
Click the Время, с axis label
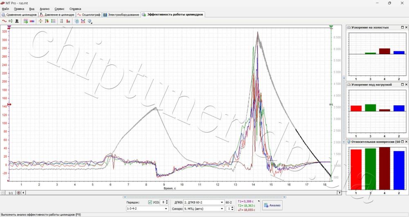170,188
